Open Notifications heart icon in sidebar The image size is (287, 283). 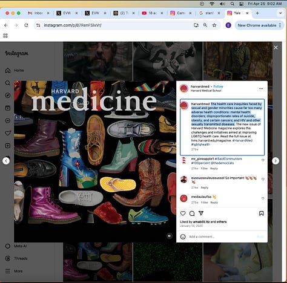click(8, 133)
